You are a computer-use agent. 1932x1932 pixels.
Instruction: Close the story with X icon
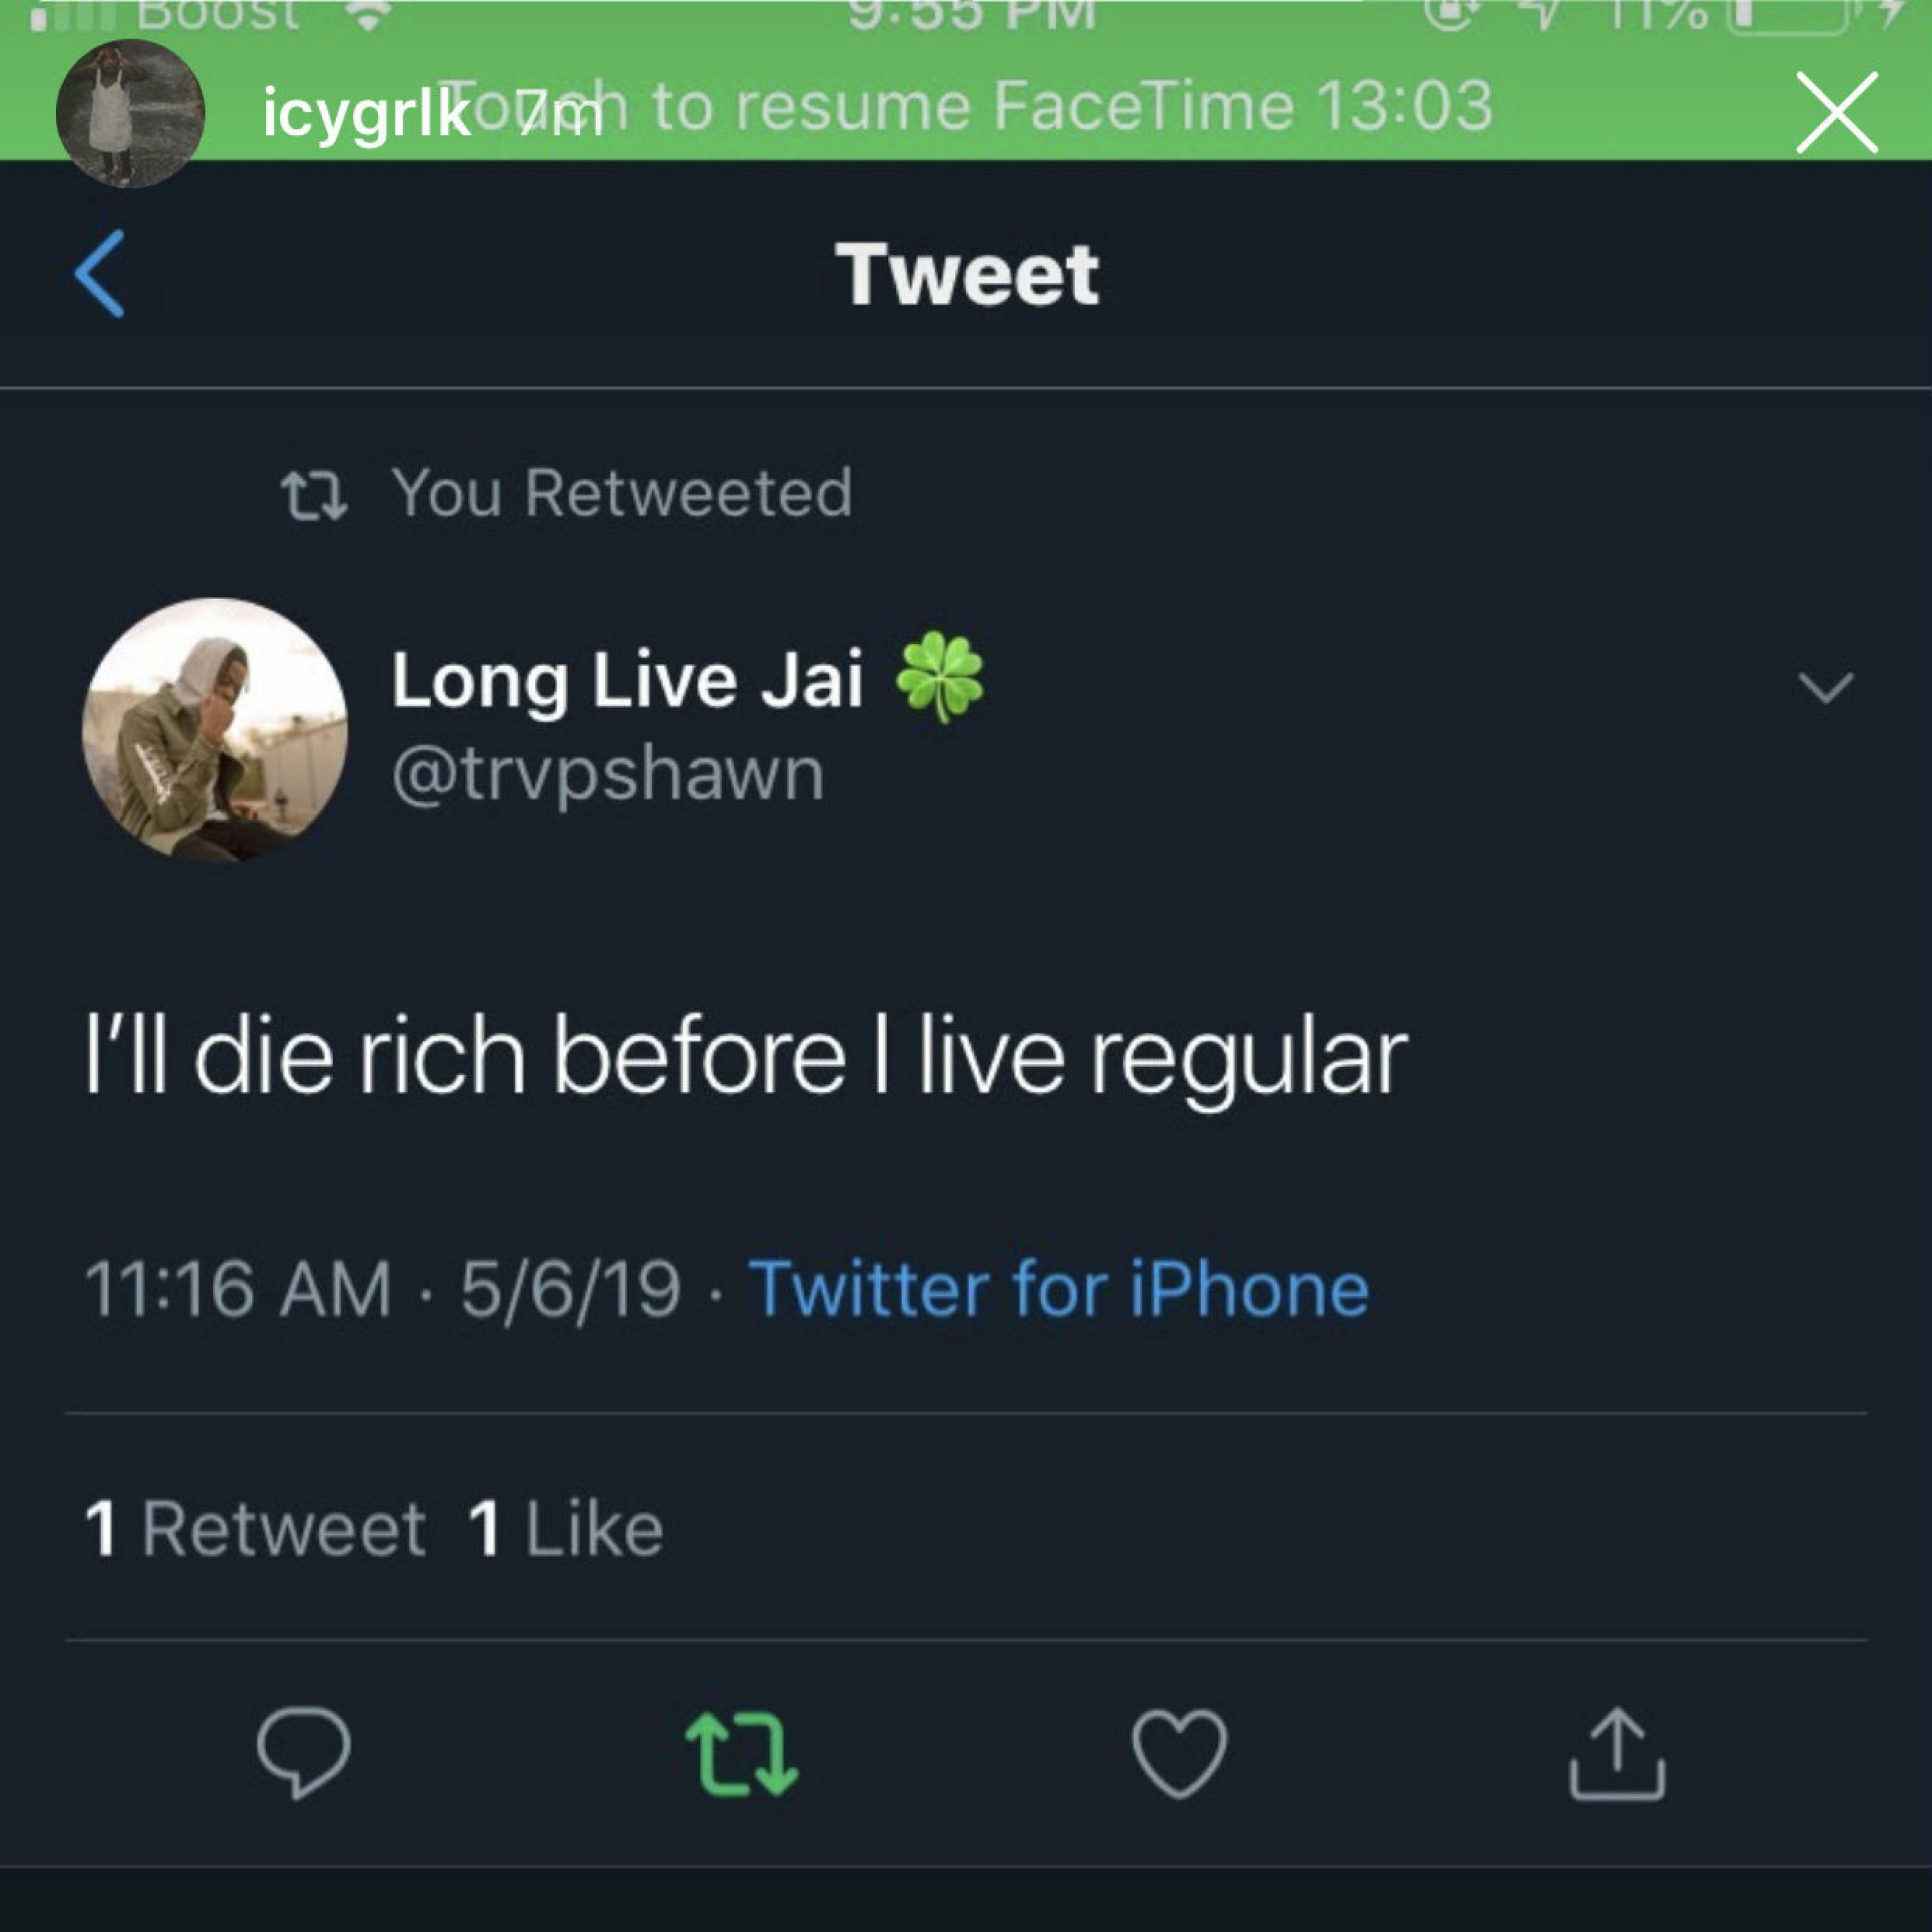point(1836,112)
